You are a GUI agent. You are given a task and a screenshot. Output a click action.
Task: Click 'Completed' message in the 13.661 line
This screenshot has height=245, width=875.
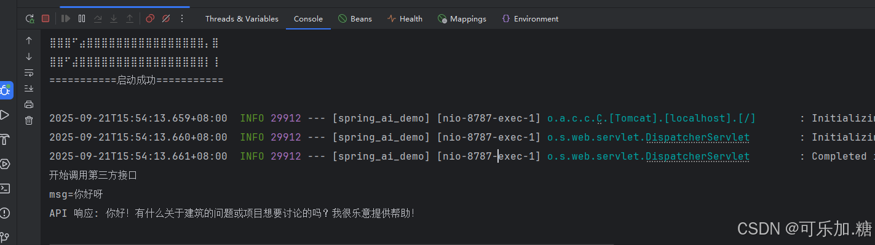pyautogui.click(x=839, y=157)
